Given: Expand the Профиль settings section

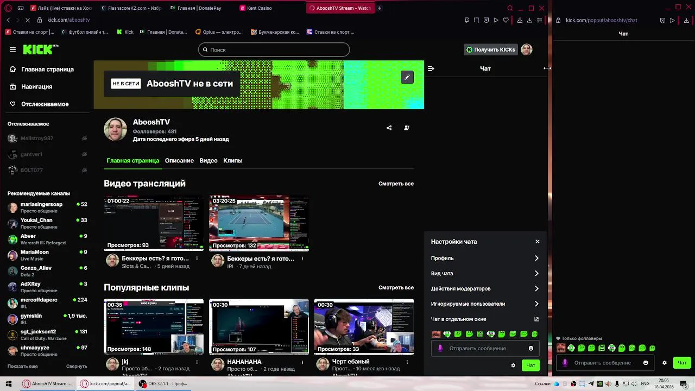Looking at the screenshot, I should [x=485, y=258].
